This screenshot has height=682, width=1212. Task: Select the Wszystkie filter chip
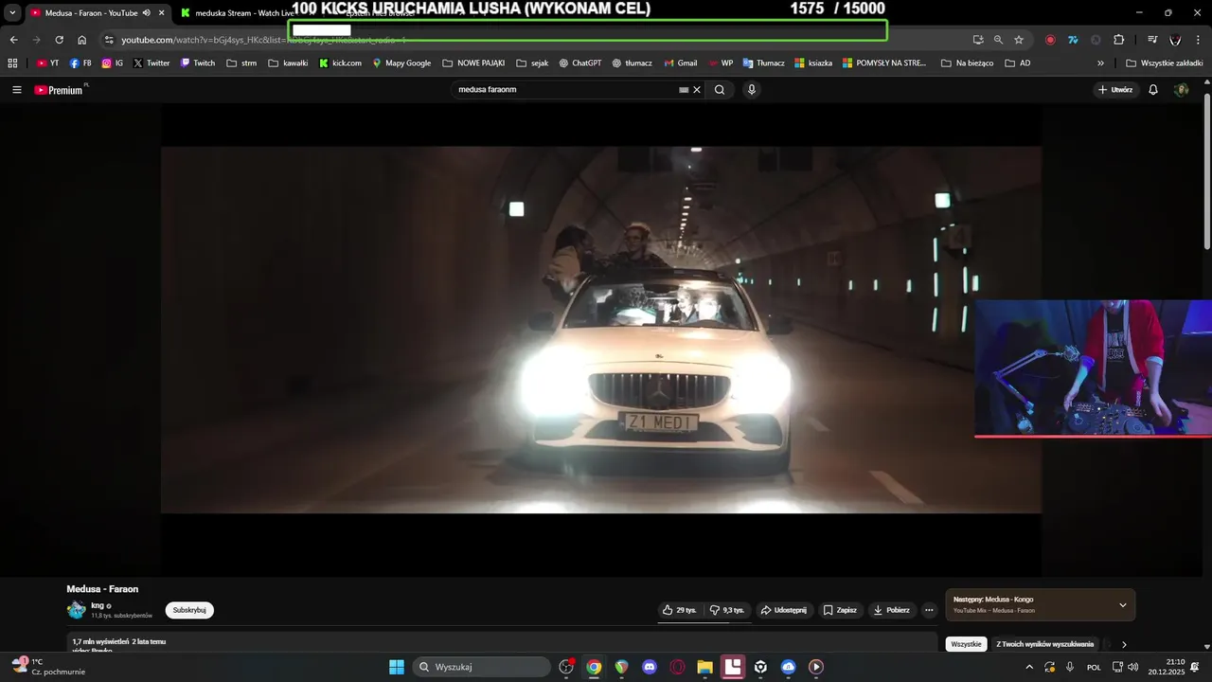click(966, 644)
